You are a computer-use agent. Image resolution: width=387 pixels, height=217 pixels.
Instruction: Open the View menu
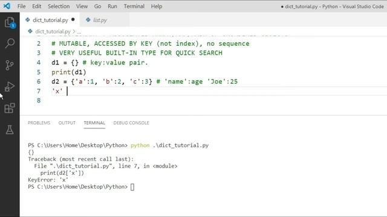pos(82,6)
